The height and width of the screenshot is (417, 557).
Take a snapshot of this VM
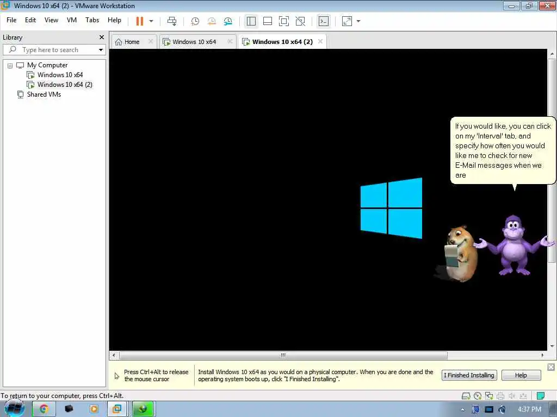click(195, 21)
